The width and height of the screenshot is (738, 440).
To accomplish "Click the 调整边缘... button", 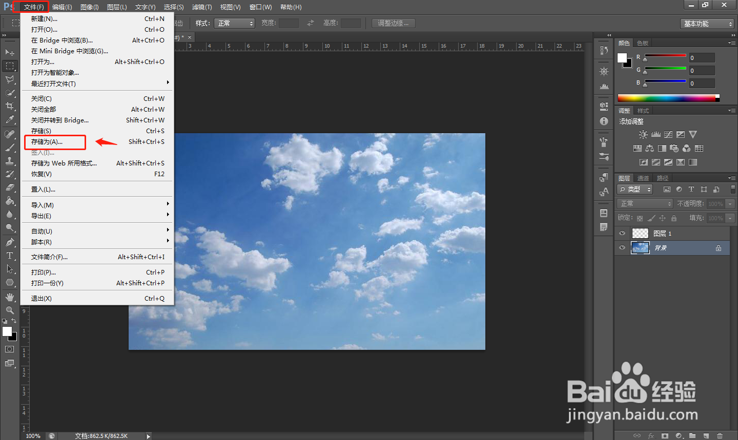I will point(394,24).
